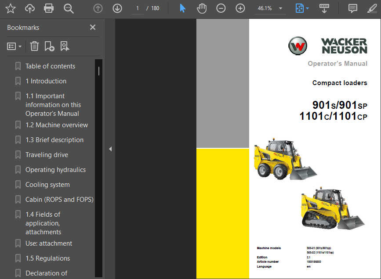This screenshot has height=279, width=381.
Task: Click the total page count '180'
Action: tap(155, 8)
